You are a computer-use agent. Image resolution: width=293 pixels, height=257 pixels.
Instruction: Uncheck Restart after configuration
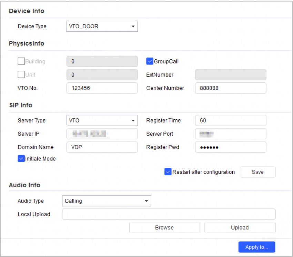click(168, 172)
